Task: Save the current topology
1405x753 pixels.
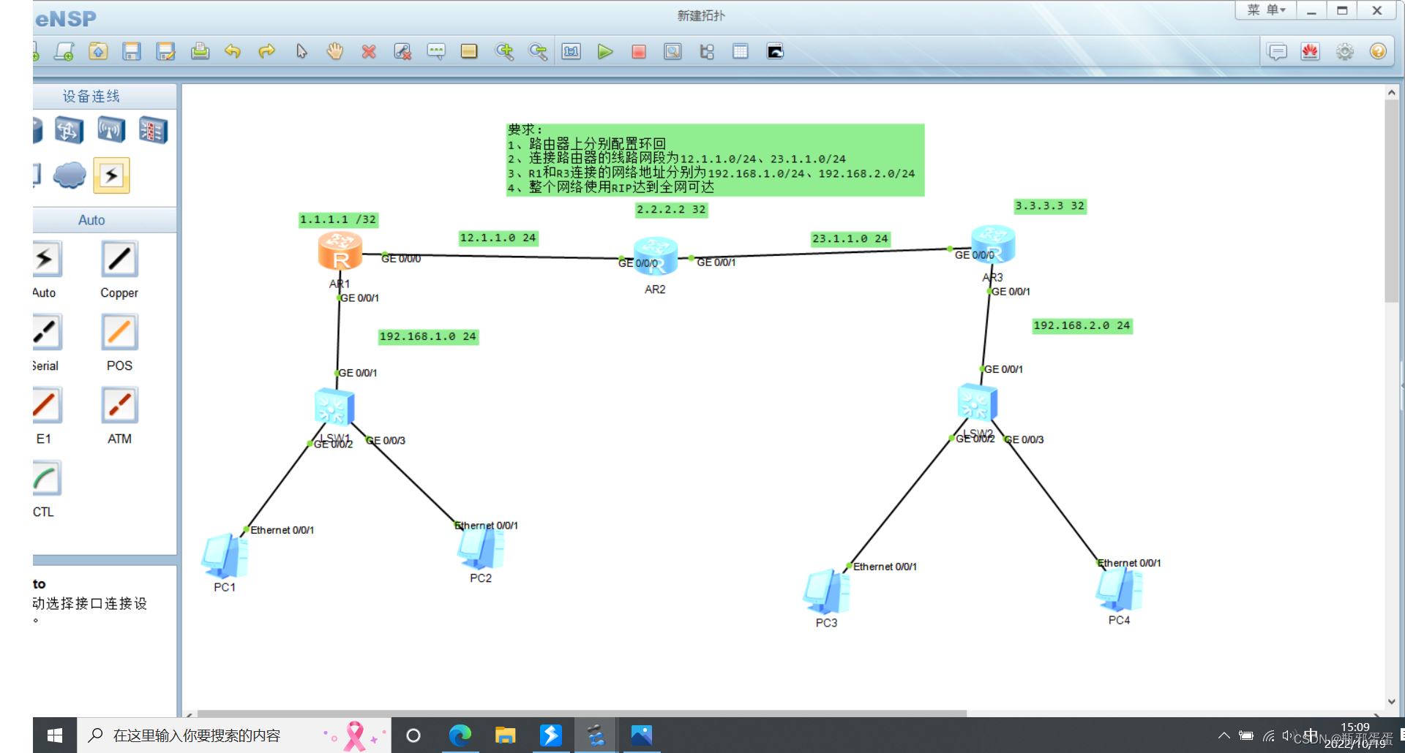Action: tap(132, 51)
